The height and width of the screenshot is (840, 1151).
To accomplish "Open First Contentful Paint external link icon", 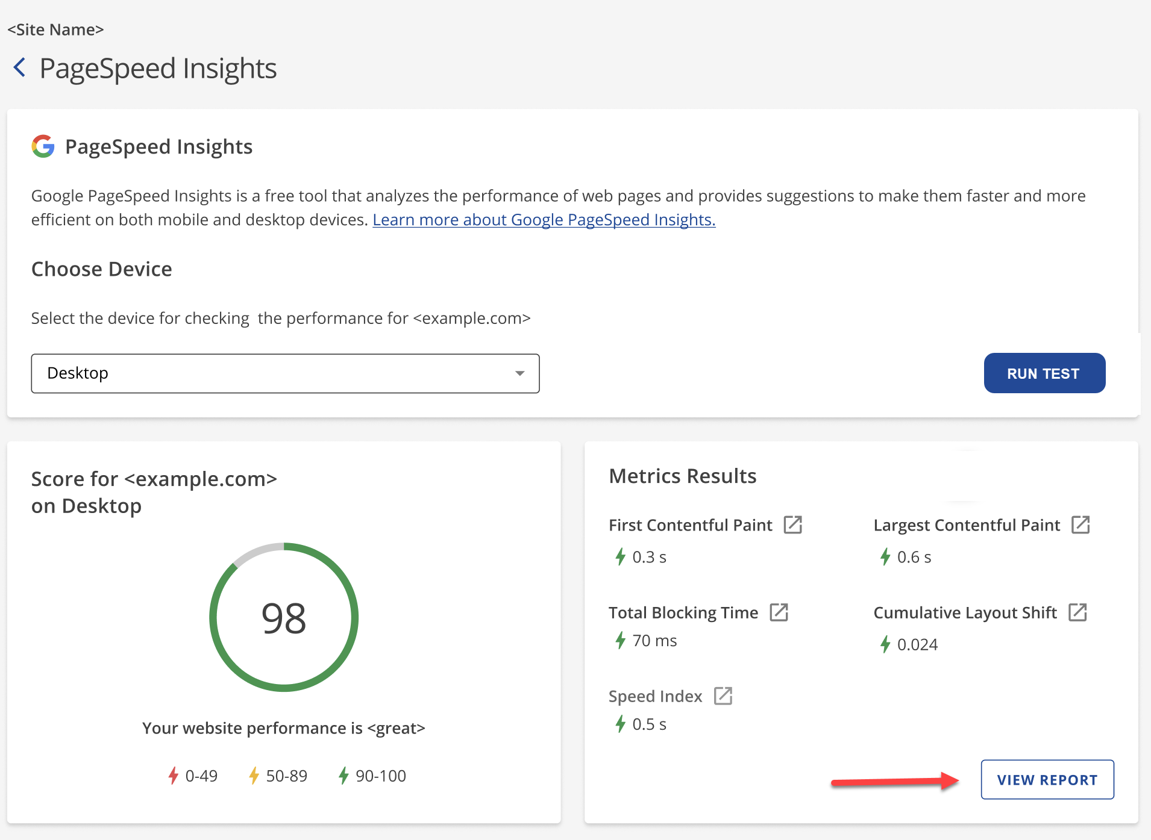I will tap(792, 524).
